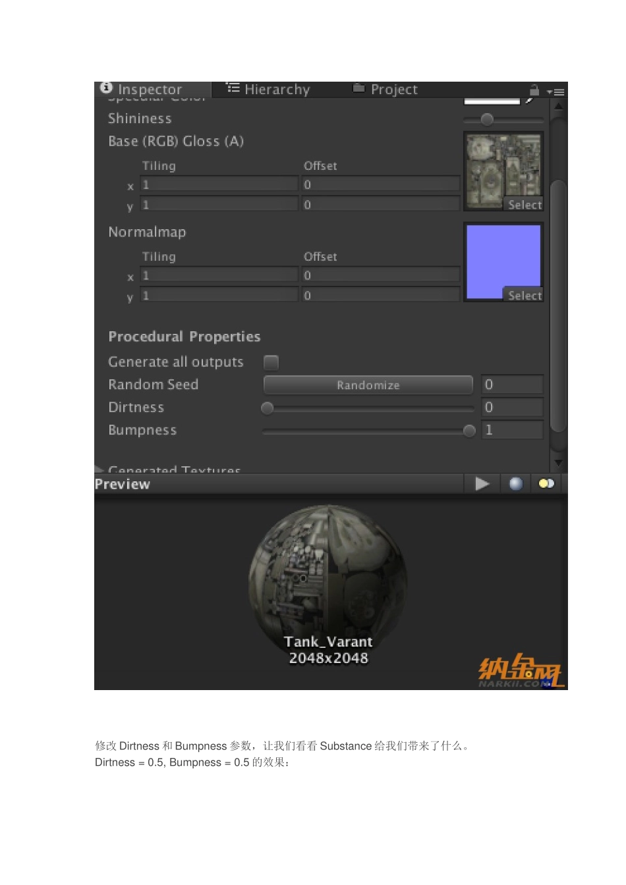Click the 2048x2048 size text
The height and width of the screenshot is (885, 626).
point(328,658)
